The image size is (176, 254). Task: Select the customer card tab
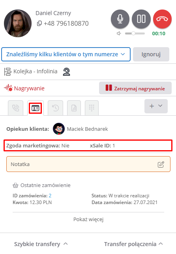[x=36, y=108]
